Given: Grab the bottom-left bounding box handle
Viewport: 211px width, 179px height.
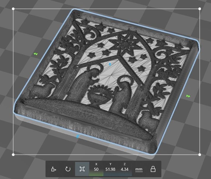Looking at the screenshot, I should click(x=13, y=155).
